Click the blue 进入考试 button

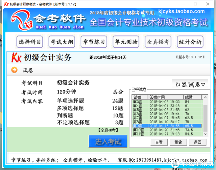(108, 142)
